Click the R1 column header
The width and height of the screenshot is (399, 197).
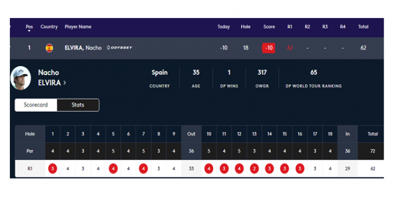(x=290, y=27)
